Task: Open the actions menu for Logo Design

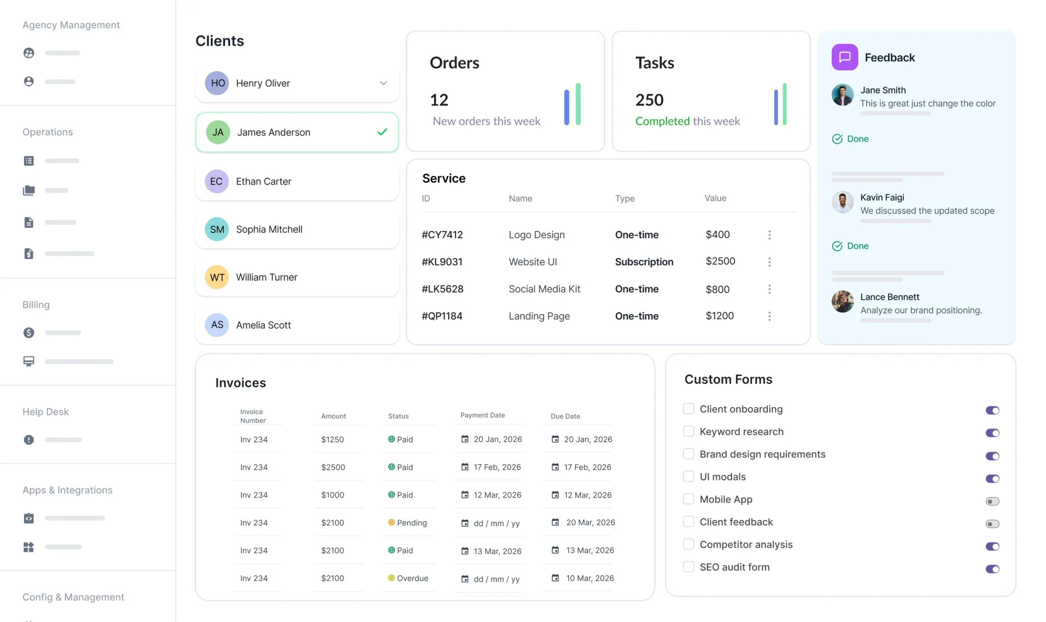Action: click(x=769, y=235)
